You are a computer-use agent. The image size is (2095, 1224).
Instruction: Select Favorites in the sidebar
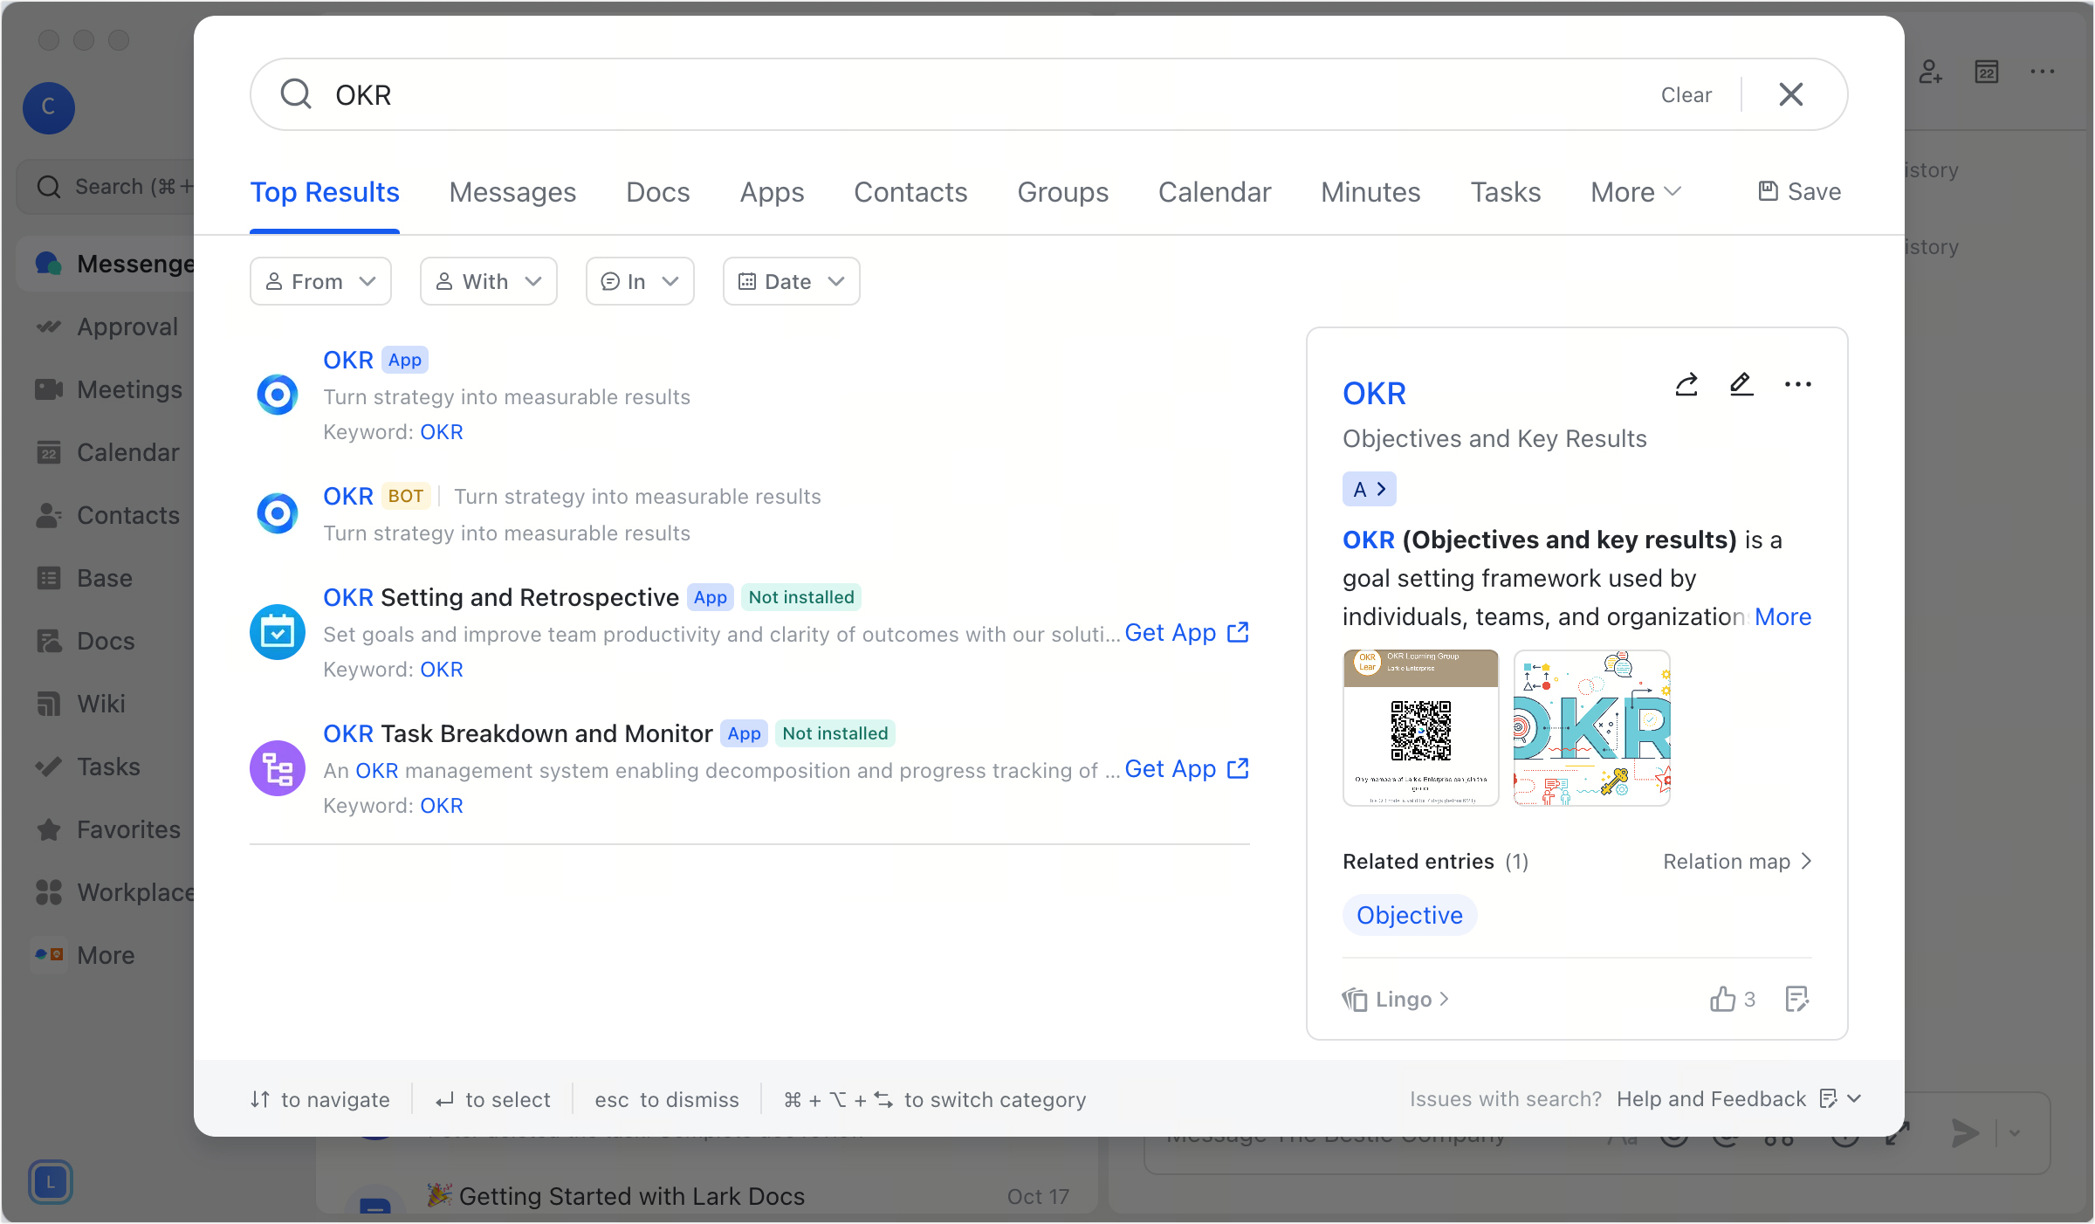(x=128, y=829)
